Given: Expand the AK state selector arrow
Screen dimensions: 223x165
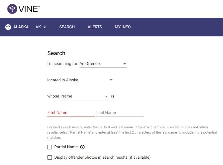Looking at the screenshot, I should pos(45,27).
